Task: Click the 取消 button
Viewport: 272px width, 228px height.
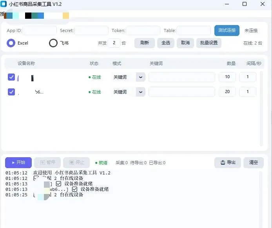Action: click(185, 43)
